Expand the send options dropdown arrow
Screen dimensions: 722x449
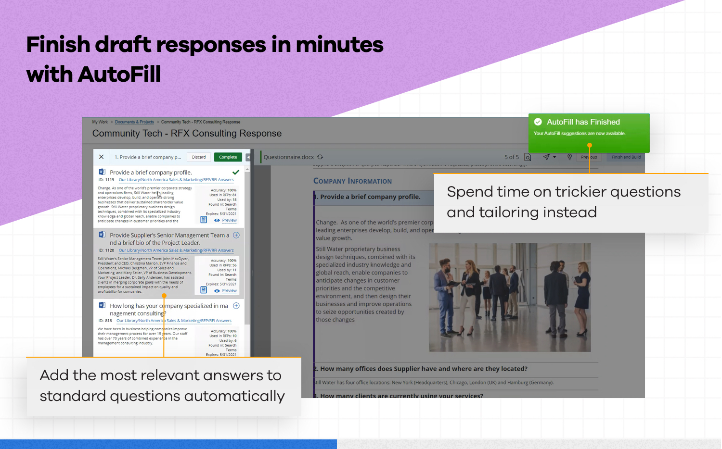coord(554,157)
